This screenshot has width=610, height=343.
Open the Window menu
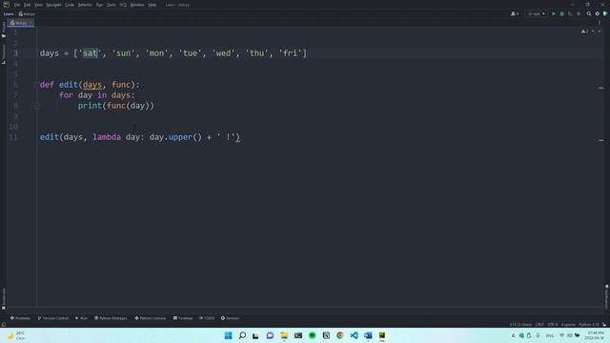(x=137, y=5)
